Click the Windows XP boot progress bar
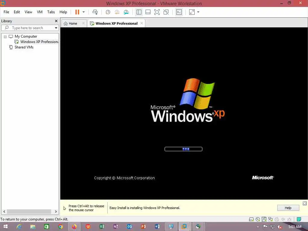 coord(183,149)
